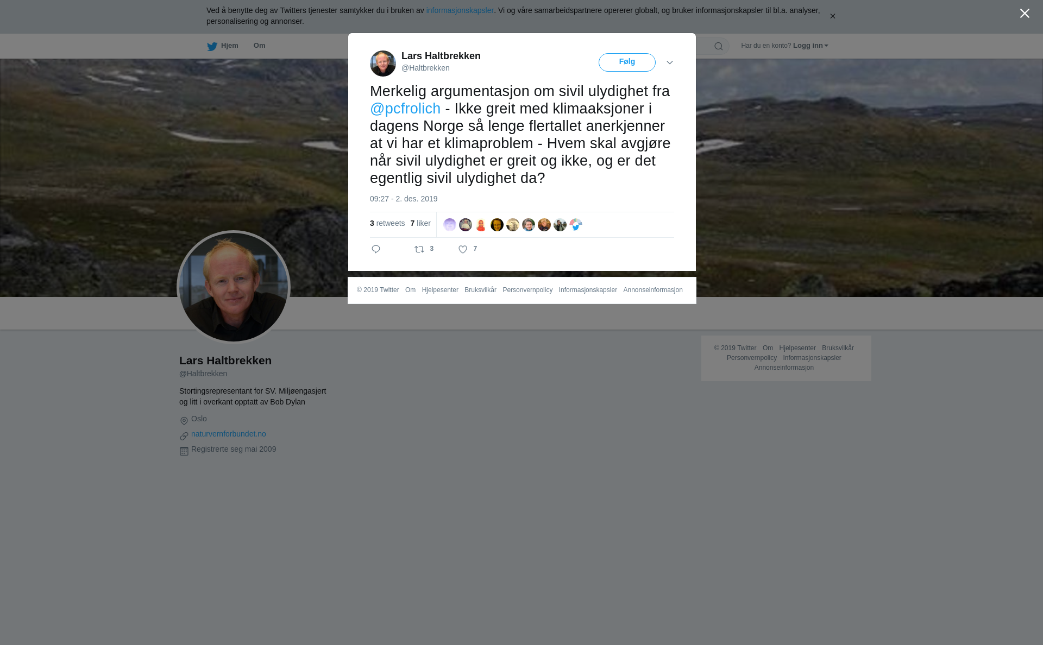
Task: Expand tweet options chevron next to Følg
Action: point(670,62)
